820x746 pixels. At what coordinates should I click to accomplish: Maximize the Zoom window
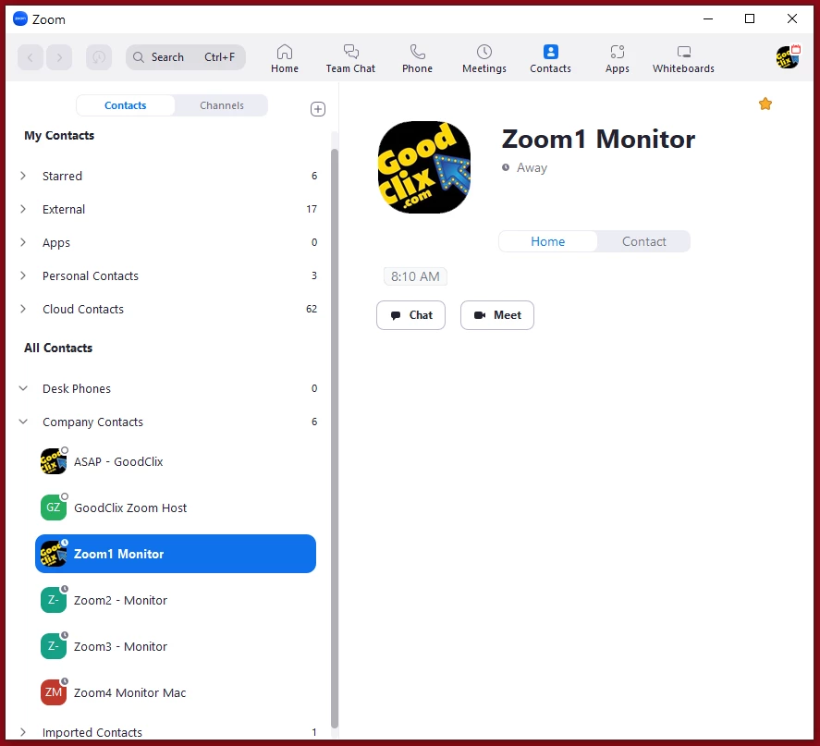point(750,18)
